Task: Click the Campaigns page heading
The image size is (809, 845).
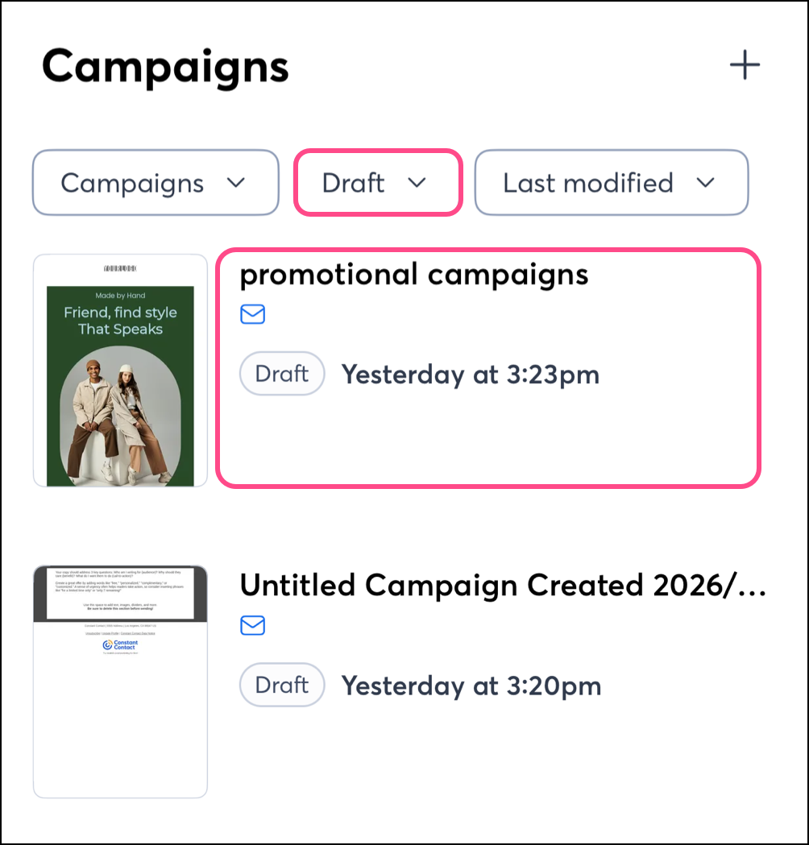Action: (165, 66)
